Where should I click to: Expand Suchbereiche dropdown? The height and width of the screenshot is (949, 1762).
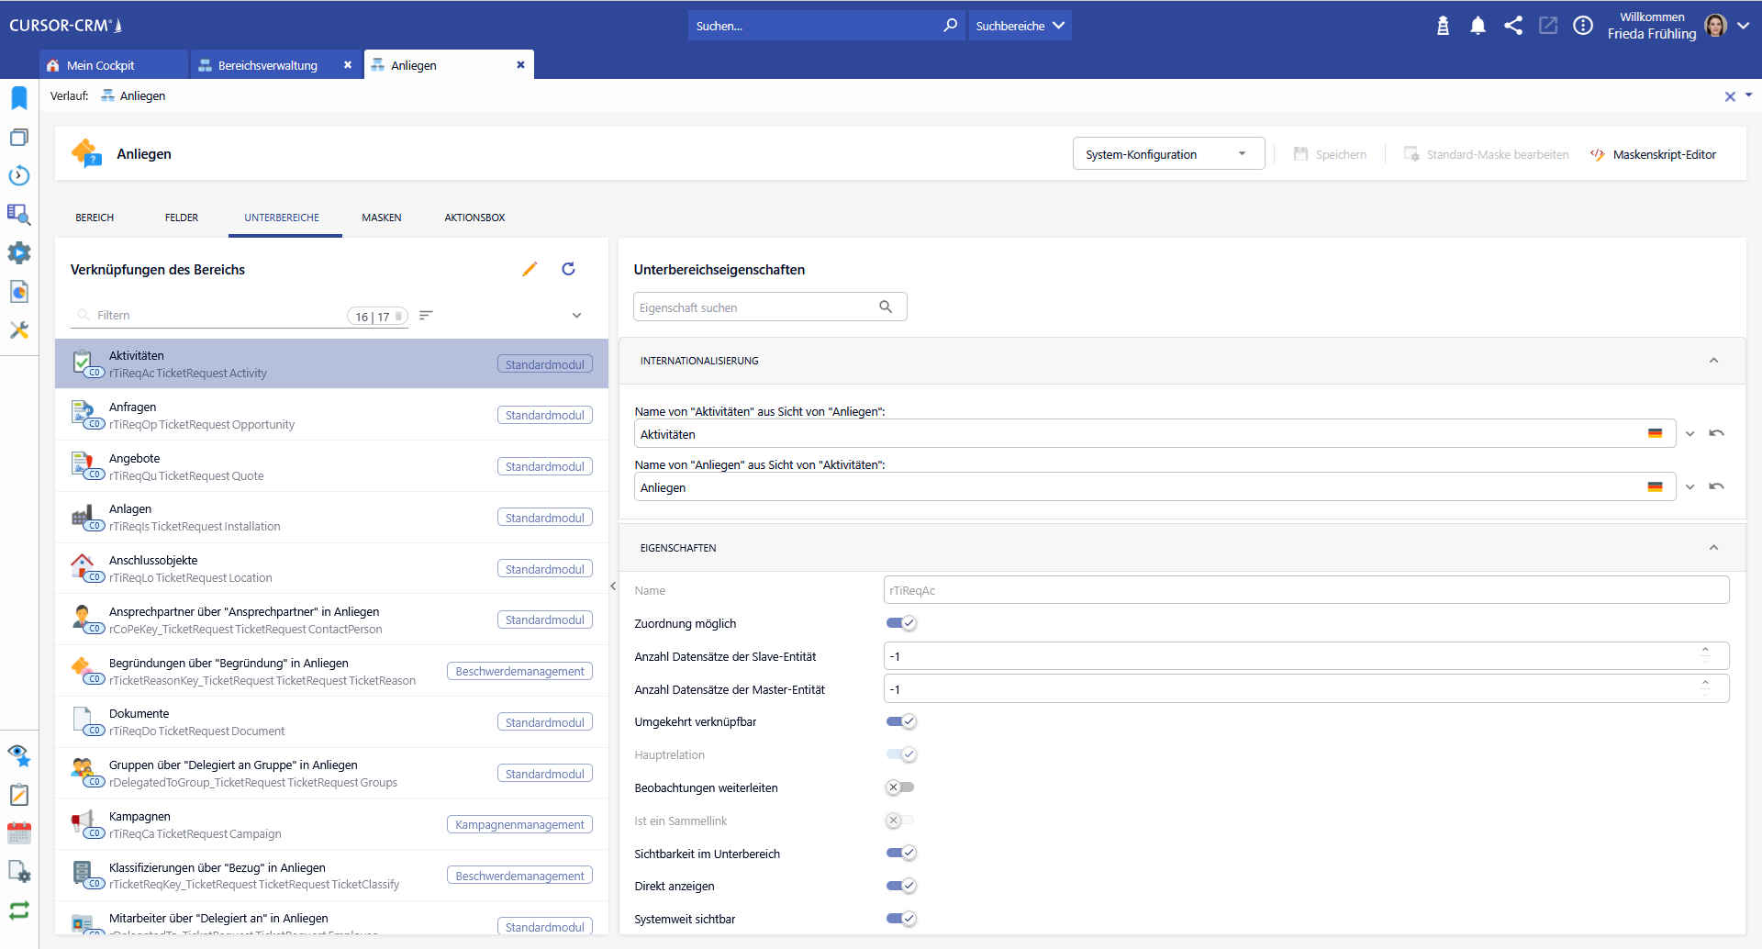click(1020, 26)
